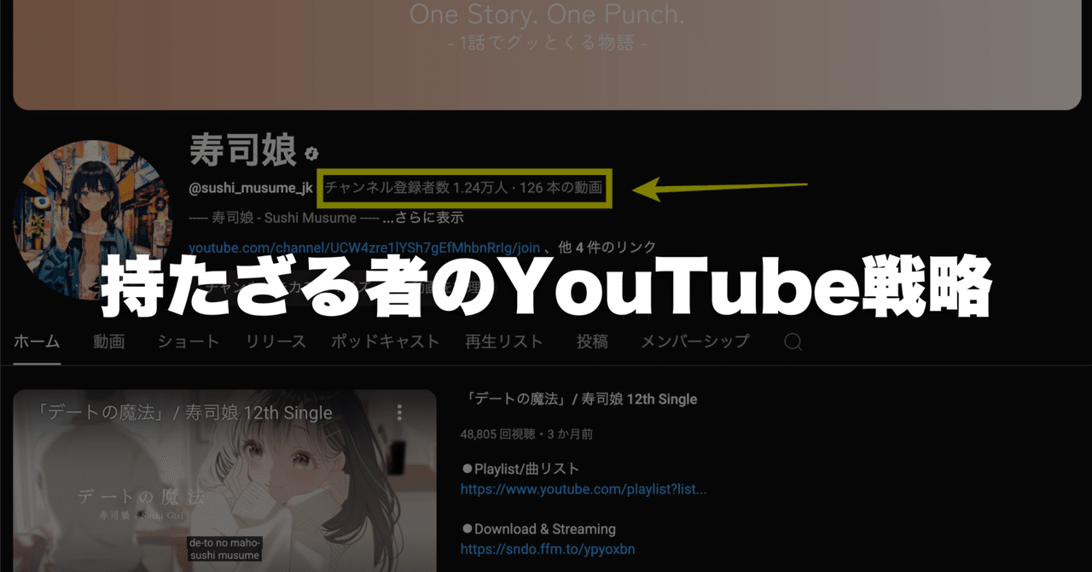
Task: Open 他 4 件のリンク list
Action: point(607,248)
